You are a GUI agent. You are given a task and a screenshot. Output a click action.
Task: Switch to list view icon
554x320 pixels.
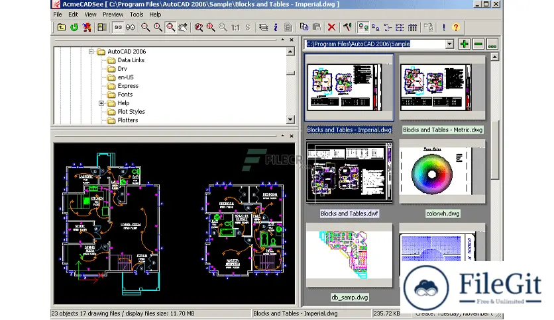400,27
